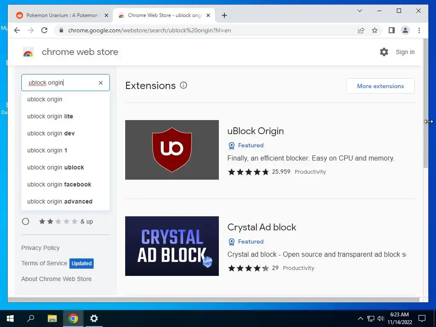Bookmark this page with the star icon
The width and height of the screenshot is (436, 327).
[375, 30]
